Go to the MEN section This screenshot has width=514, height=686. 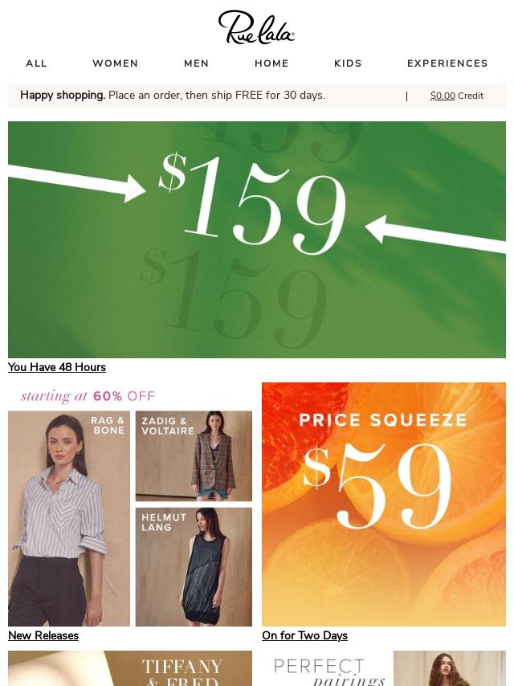click(x=197, y=63)
